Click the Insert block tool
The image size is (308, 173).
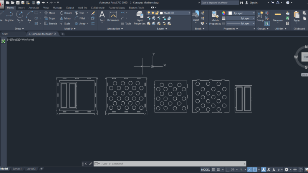click(x=196, y=16)
